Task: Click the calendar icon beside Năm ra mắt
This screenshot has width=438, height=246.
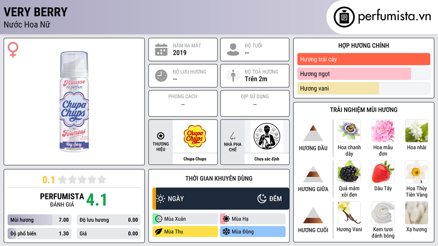Action: [161, 50]
